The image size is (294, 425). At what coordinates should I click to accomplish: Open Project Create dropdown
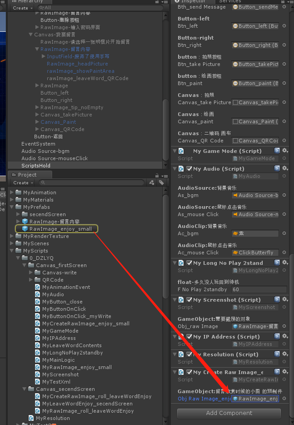point(23,182)
